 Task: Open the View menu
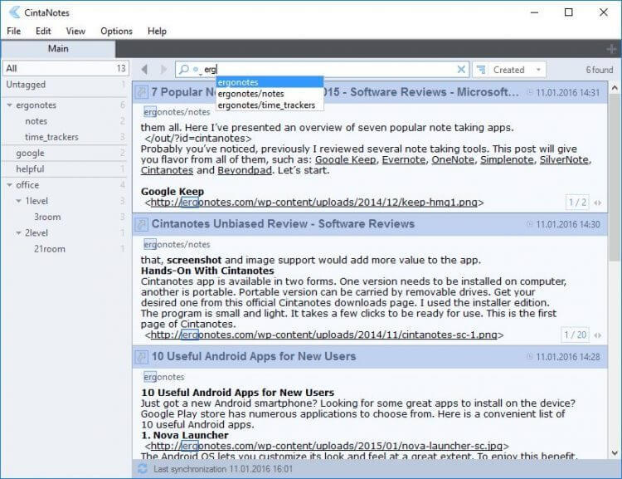pyautogui.click(x=75, y=31)
